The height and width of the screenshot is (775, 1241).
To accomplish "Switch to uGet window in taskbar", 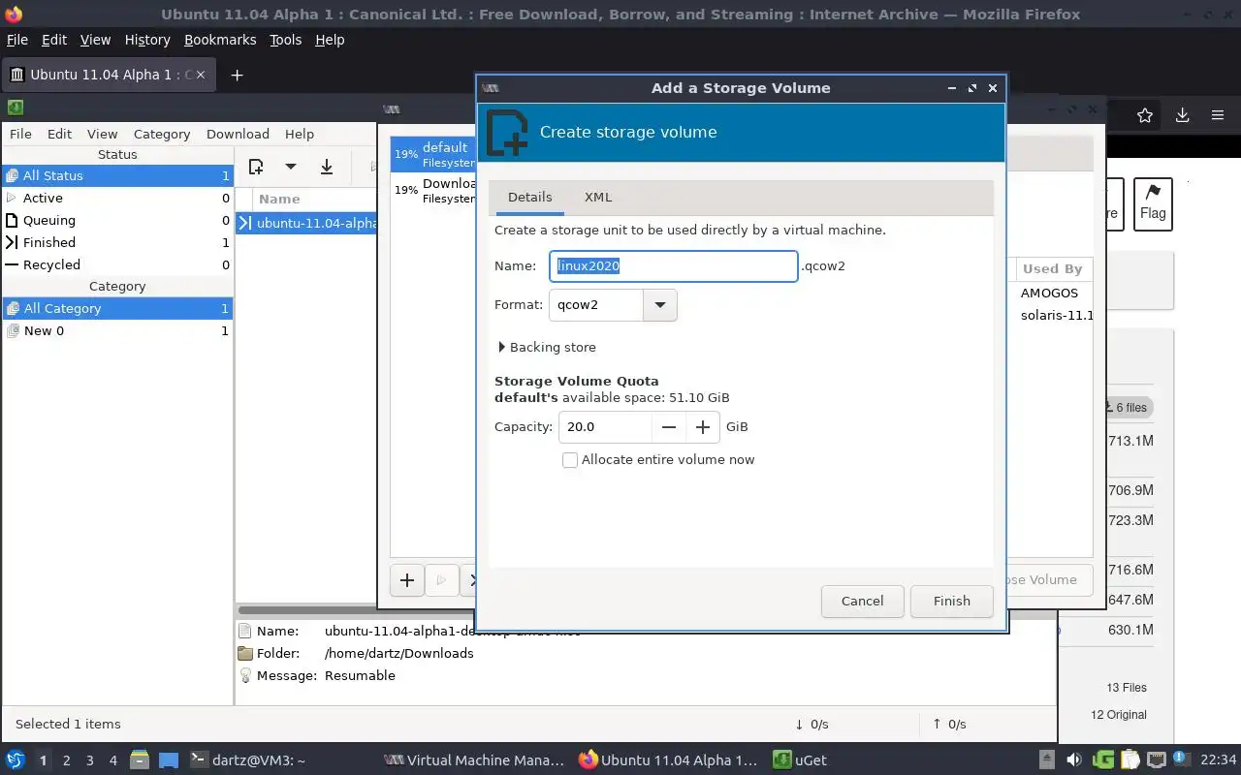I will pos(800,760).
